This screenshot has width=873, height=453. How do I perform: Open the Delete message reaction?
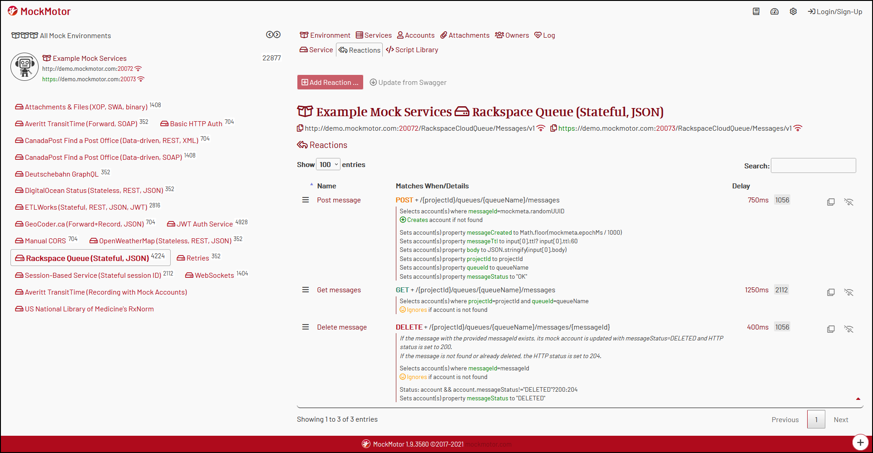click(342, 327)
